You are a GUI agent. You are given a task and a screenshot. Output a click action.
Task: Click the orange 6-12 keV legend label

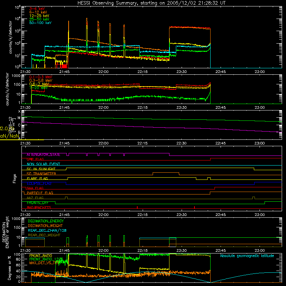click(38, 12)
